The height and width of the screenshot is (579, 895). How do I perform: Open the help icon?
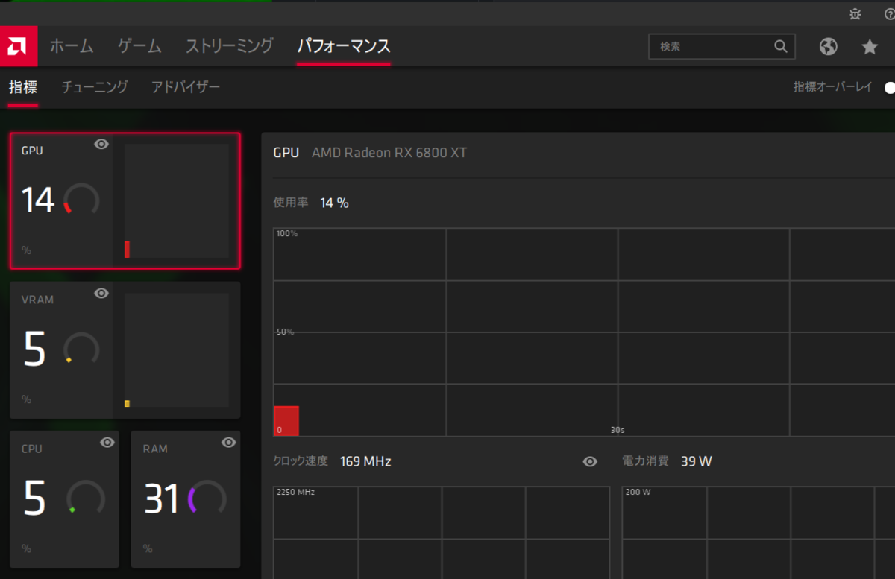tap(889, 13)
